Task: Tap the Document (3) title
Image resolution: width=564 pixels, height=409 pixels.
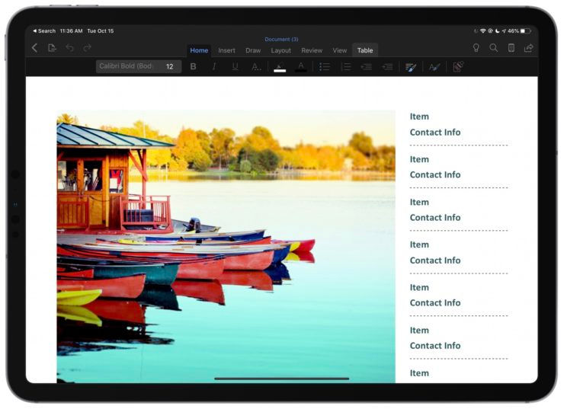Action: [281, 39]
